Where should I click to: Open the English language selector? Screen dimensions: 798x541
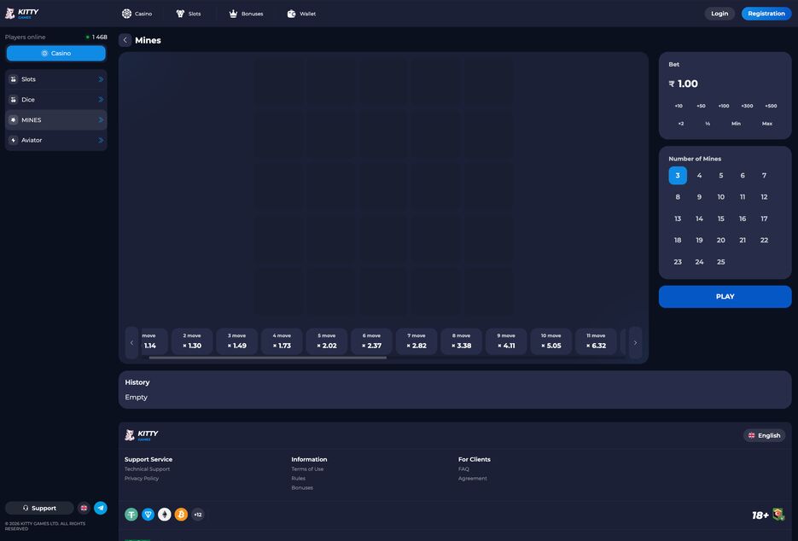[764, 436]
